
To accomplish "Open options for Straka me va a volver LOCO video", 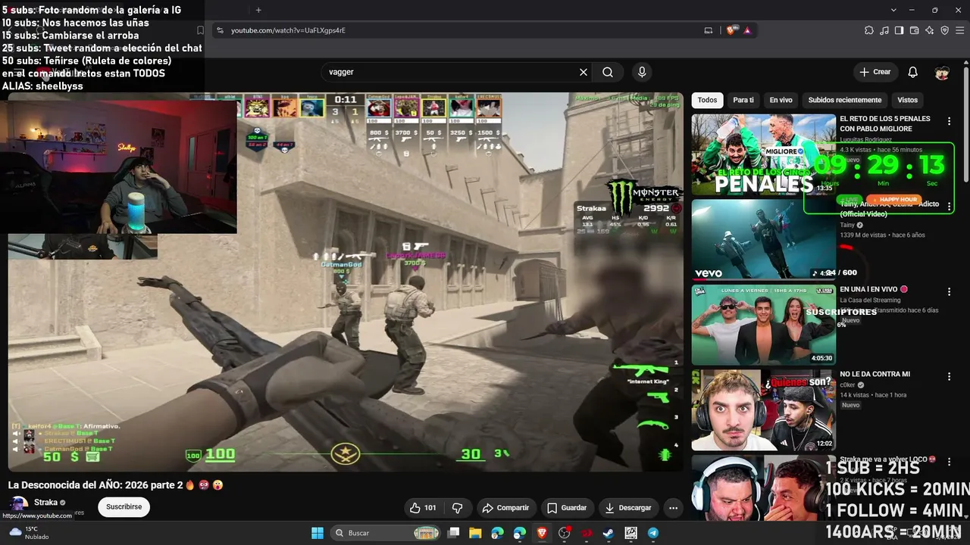I will (949, 462).
